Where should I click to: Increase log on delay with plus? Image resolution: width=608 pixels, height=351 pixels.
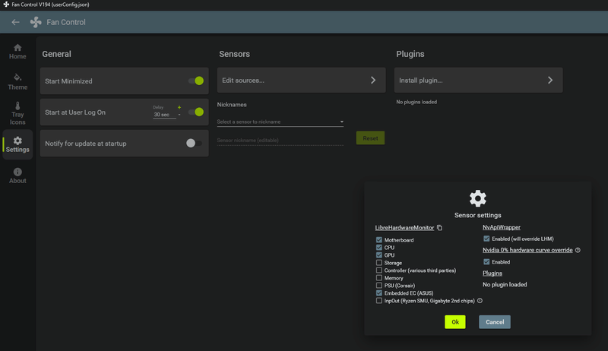tap(179, 107)
